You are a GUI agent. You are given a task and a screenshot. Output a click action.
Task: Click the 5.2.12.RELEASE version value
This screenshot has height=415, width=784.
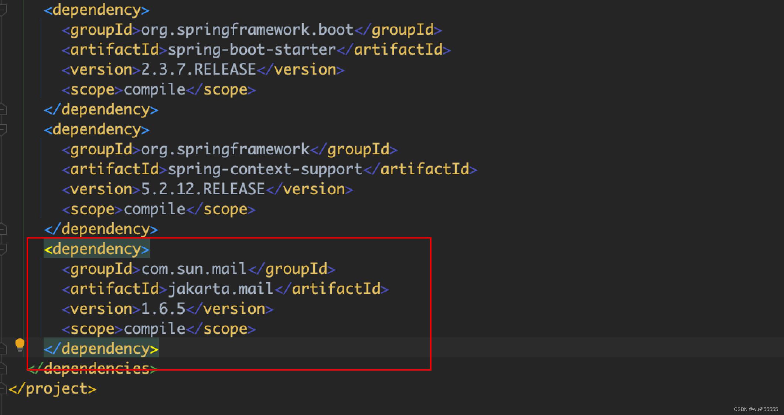pyautogui.click(x=203, y=189)
